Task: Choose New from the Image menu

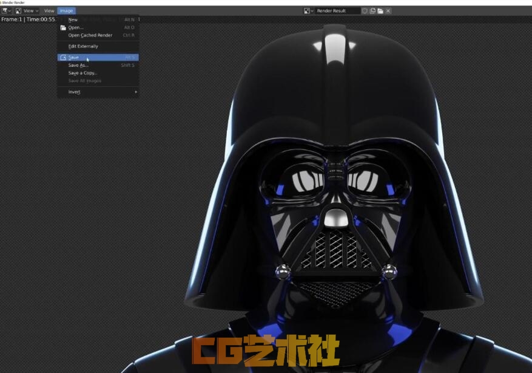Action: 98,19
